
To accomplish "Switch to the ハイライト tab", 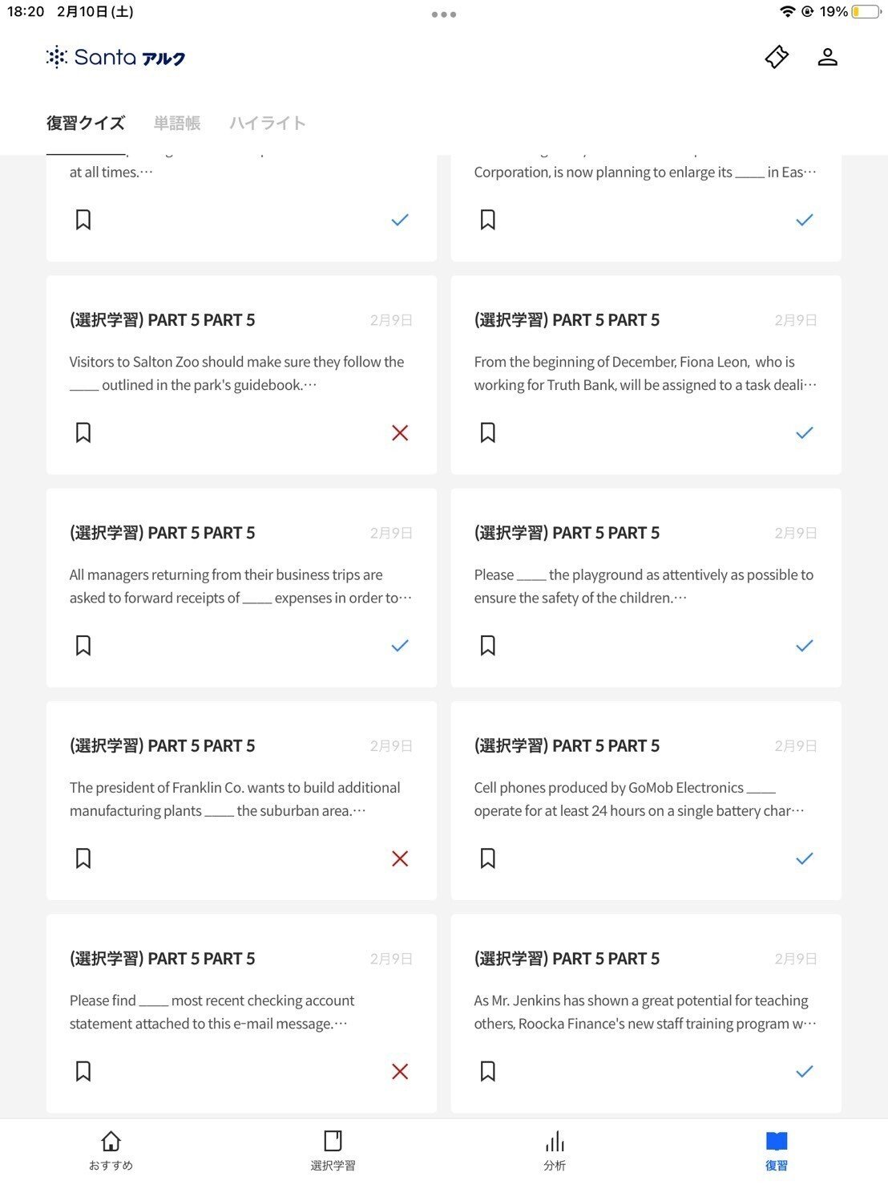I will point(268,124).
